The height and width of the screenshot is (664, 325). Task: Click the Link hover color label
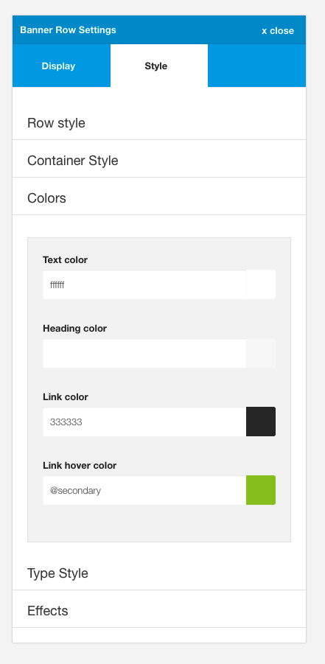(x=80, y=466)
